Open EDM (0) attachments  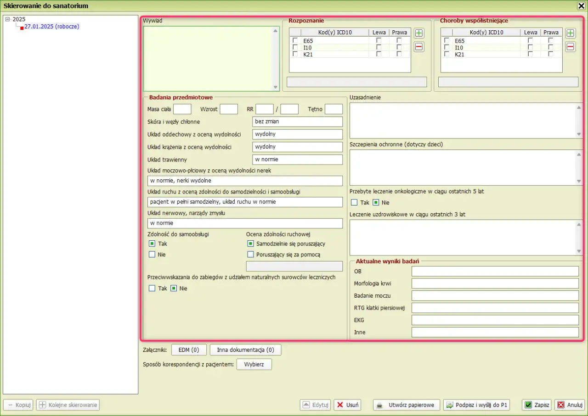(189, 350)
